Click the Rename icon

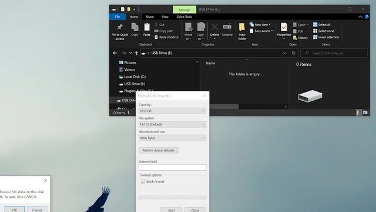[227, 27]
